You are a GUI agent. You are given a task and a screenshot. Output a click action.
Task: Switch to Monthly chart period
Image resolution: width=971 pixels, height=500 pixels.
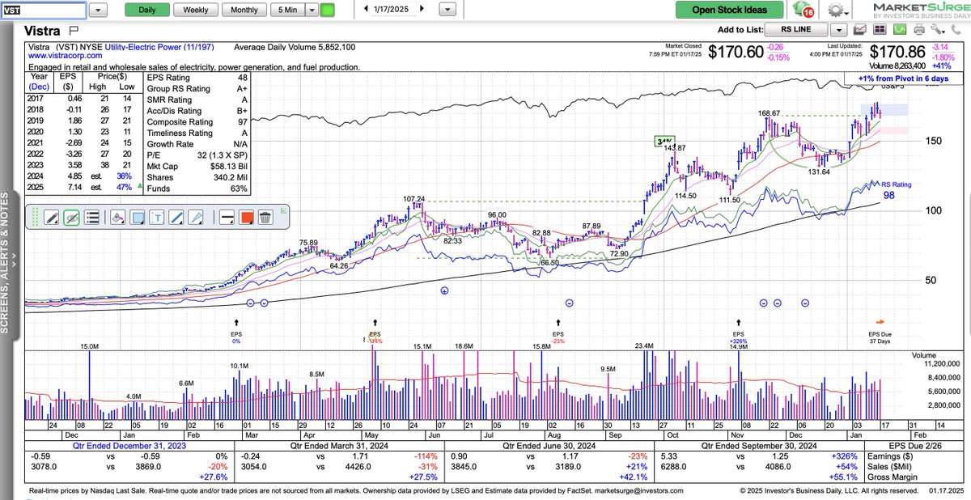(x=244, y=10)
